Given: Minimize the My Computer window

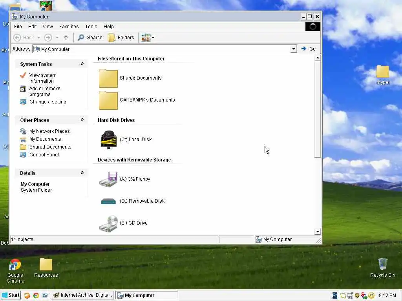Looking at the screenshot, I should click(303, 16).
